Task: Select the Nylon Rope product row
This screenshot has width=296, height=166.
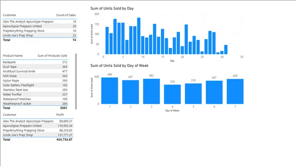Action: coord(35,81)
